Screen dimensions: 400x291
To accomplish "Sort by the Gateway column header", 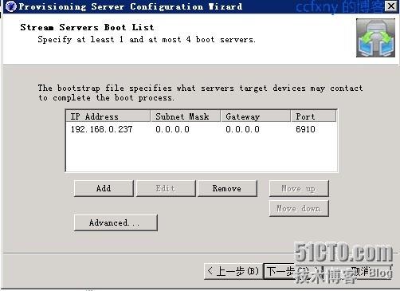I will pyautogui.click(x=256, y=116).
